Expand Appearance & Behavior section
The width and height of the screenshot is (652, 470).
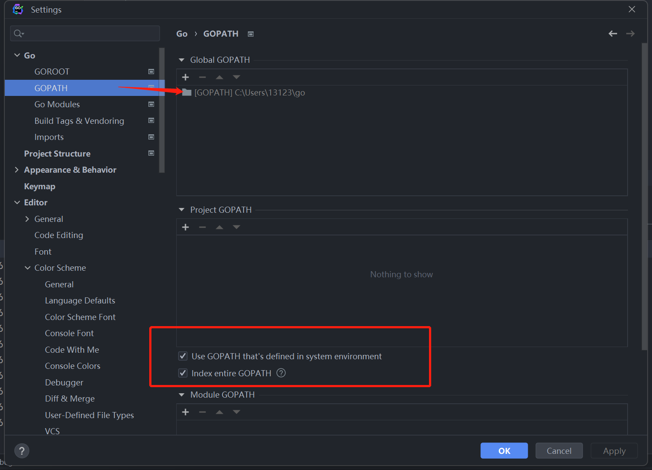tap(17, 170)
